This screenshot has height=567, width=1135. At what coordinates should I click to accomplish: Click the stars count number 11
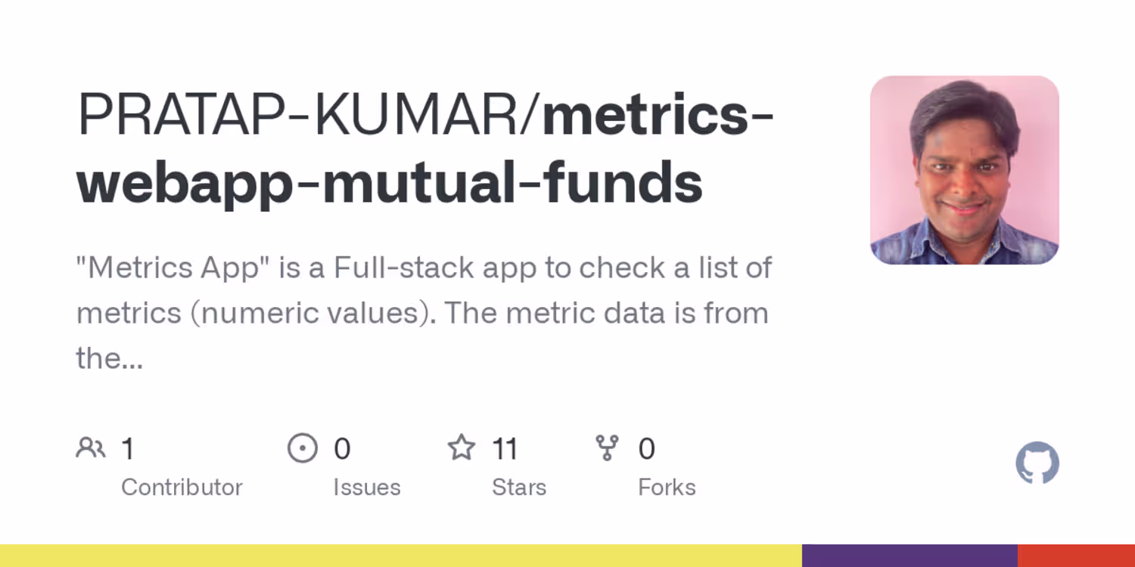[505, 449]
